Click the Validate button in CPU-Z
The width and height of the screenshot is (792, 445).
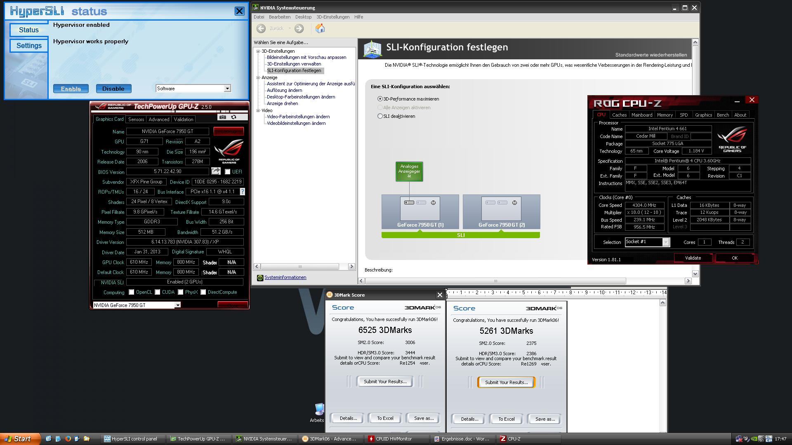[693, 258]
